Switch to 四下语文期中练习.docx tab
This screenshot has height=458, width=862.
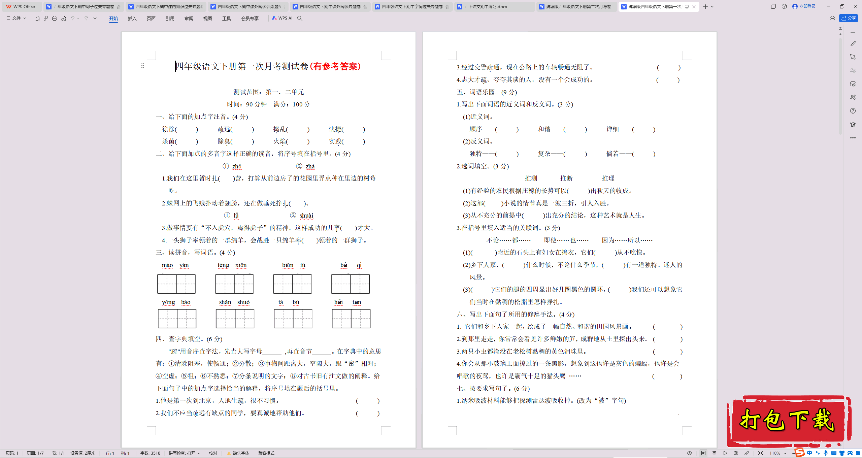click(494, 6)
